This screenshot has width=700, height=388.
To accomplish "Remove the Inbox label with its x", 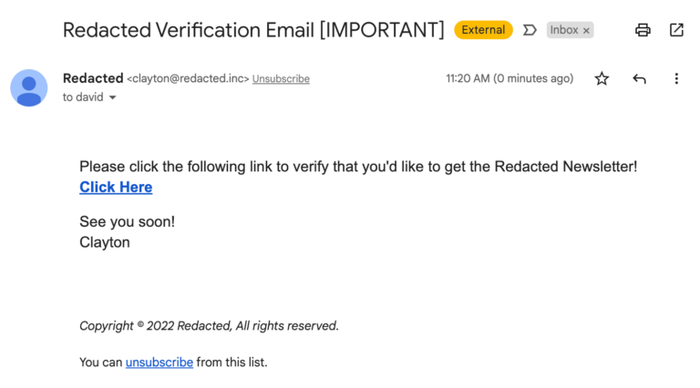I will 586,30.
